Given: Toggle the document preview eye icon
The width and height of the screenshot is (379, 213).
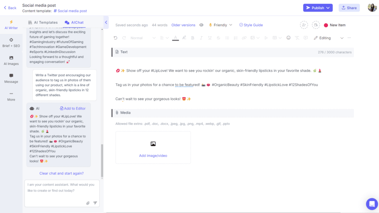Looking at the screenshot, I should 201,25.
